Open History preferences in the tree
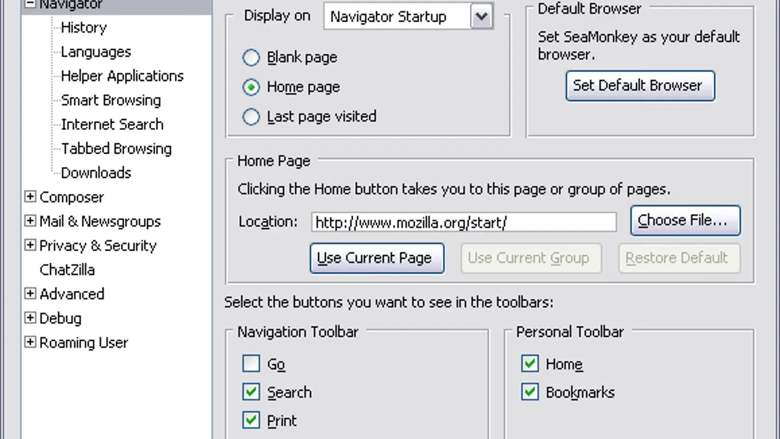Image resolution: width=780 pixels, height=439 pixels. click(x=83, y=27)
